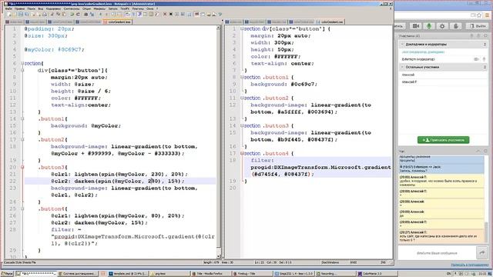This screenshot has height=277, width=493.
Task: Click line 9 'background: #0c69c7;' in the right pane
Action: pos(283,84)
